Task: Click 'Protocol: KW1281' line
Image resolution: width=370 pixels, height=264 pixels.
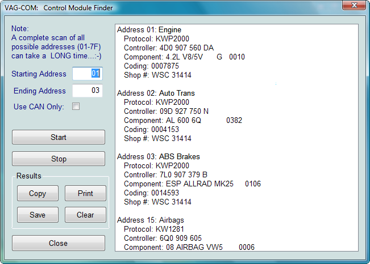Action: pos(154,229)
